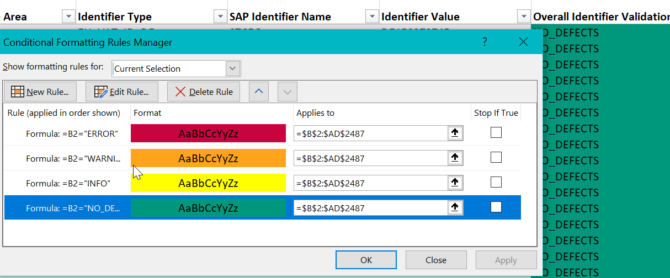Check Stop If True for INFO rule

(496, 183)
